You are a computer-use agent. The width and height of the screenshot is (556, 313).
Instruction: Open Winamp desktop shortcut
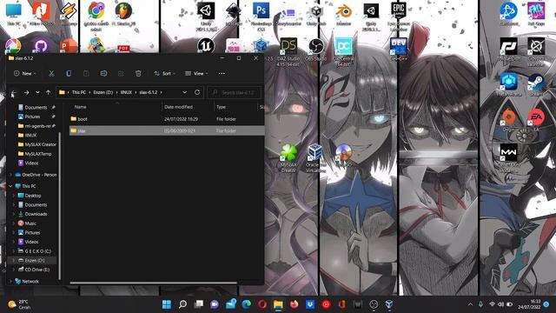(69, 14)
